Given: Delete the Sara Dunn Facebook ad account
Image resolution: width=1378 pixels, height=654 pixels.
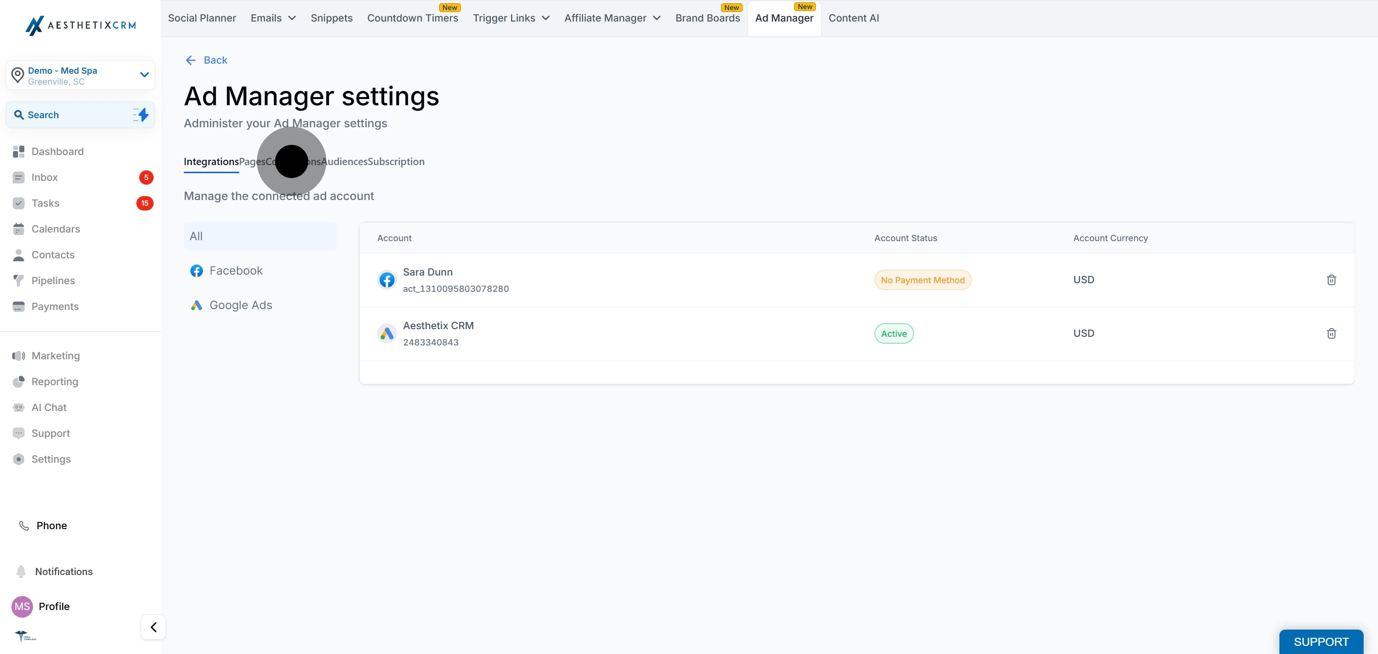Looking at the screenshot, I should click(1331, 280).
